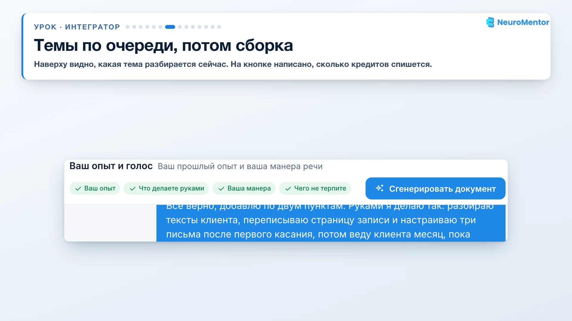Select the Ваш опыт topic chip

coord(95,188)
